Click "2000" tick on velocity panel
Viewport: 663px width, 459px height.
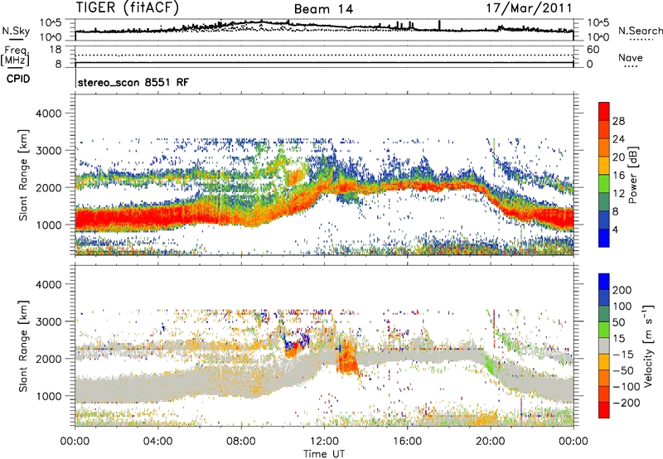click(x=48, y=359)
